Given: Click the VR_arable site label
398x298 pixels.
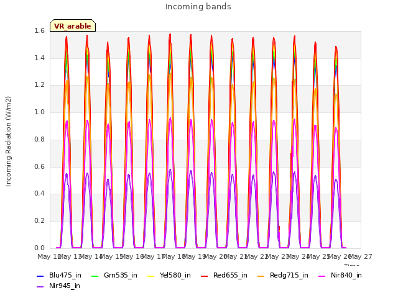Looking at the screenshot, I should 73,26.
